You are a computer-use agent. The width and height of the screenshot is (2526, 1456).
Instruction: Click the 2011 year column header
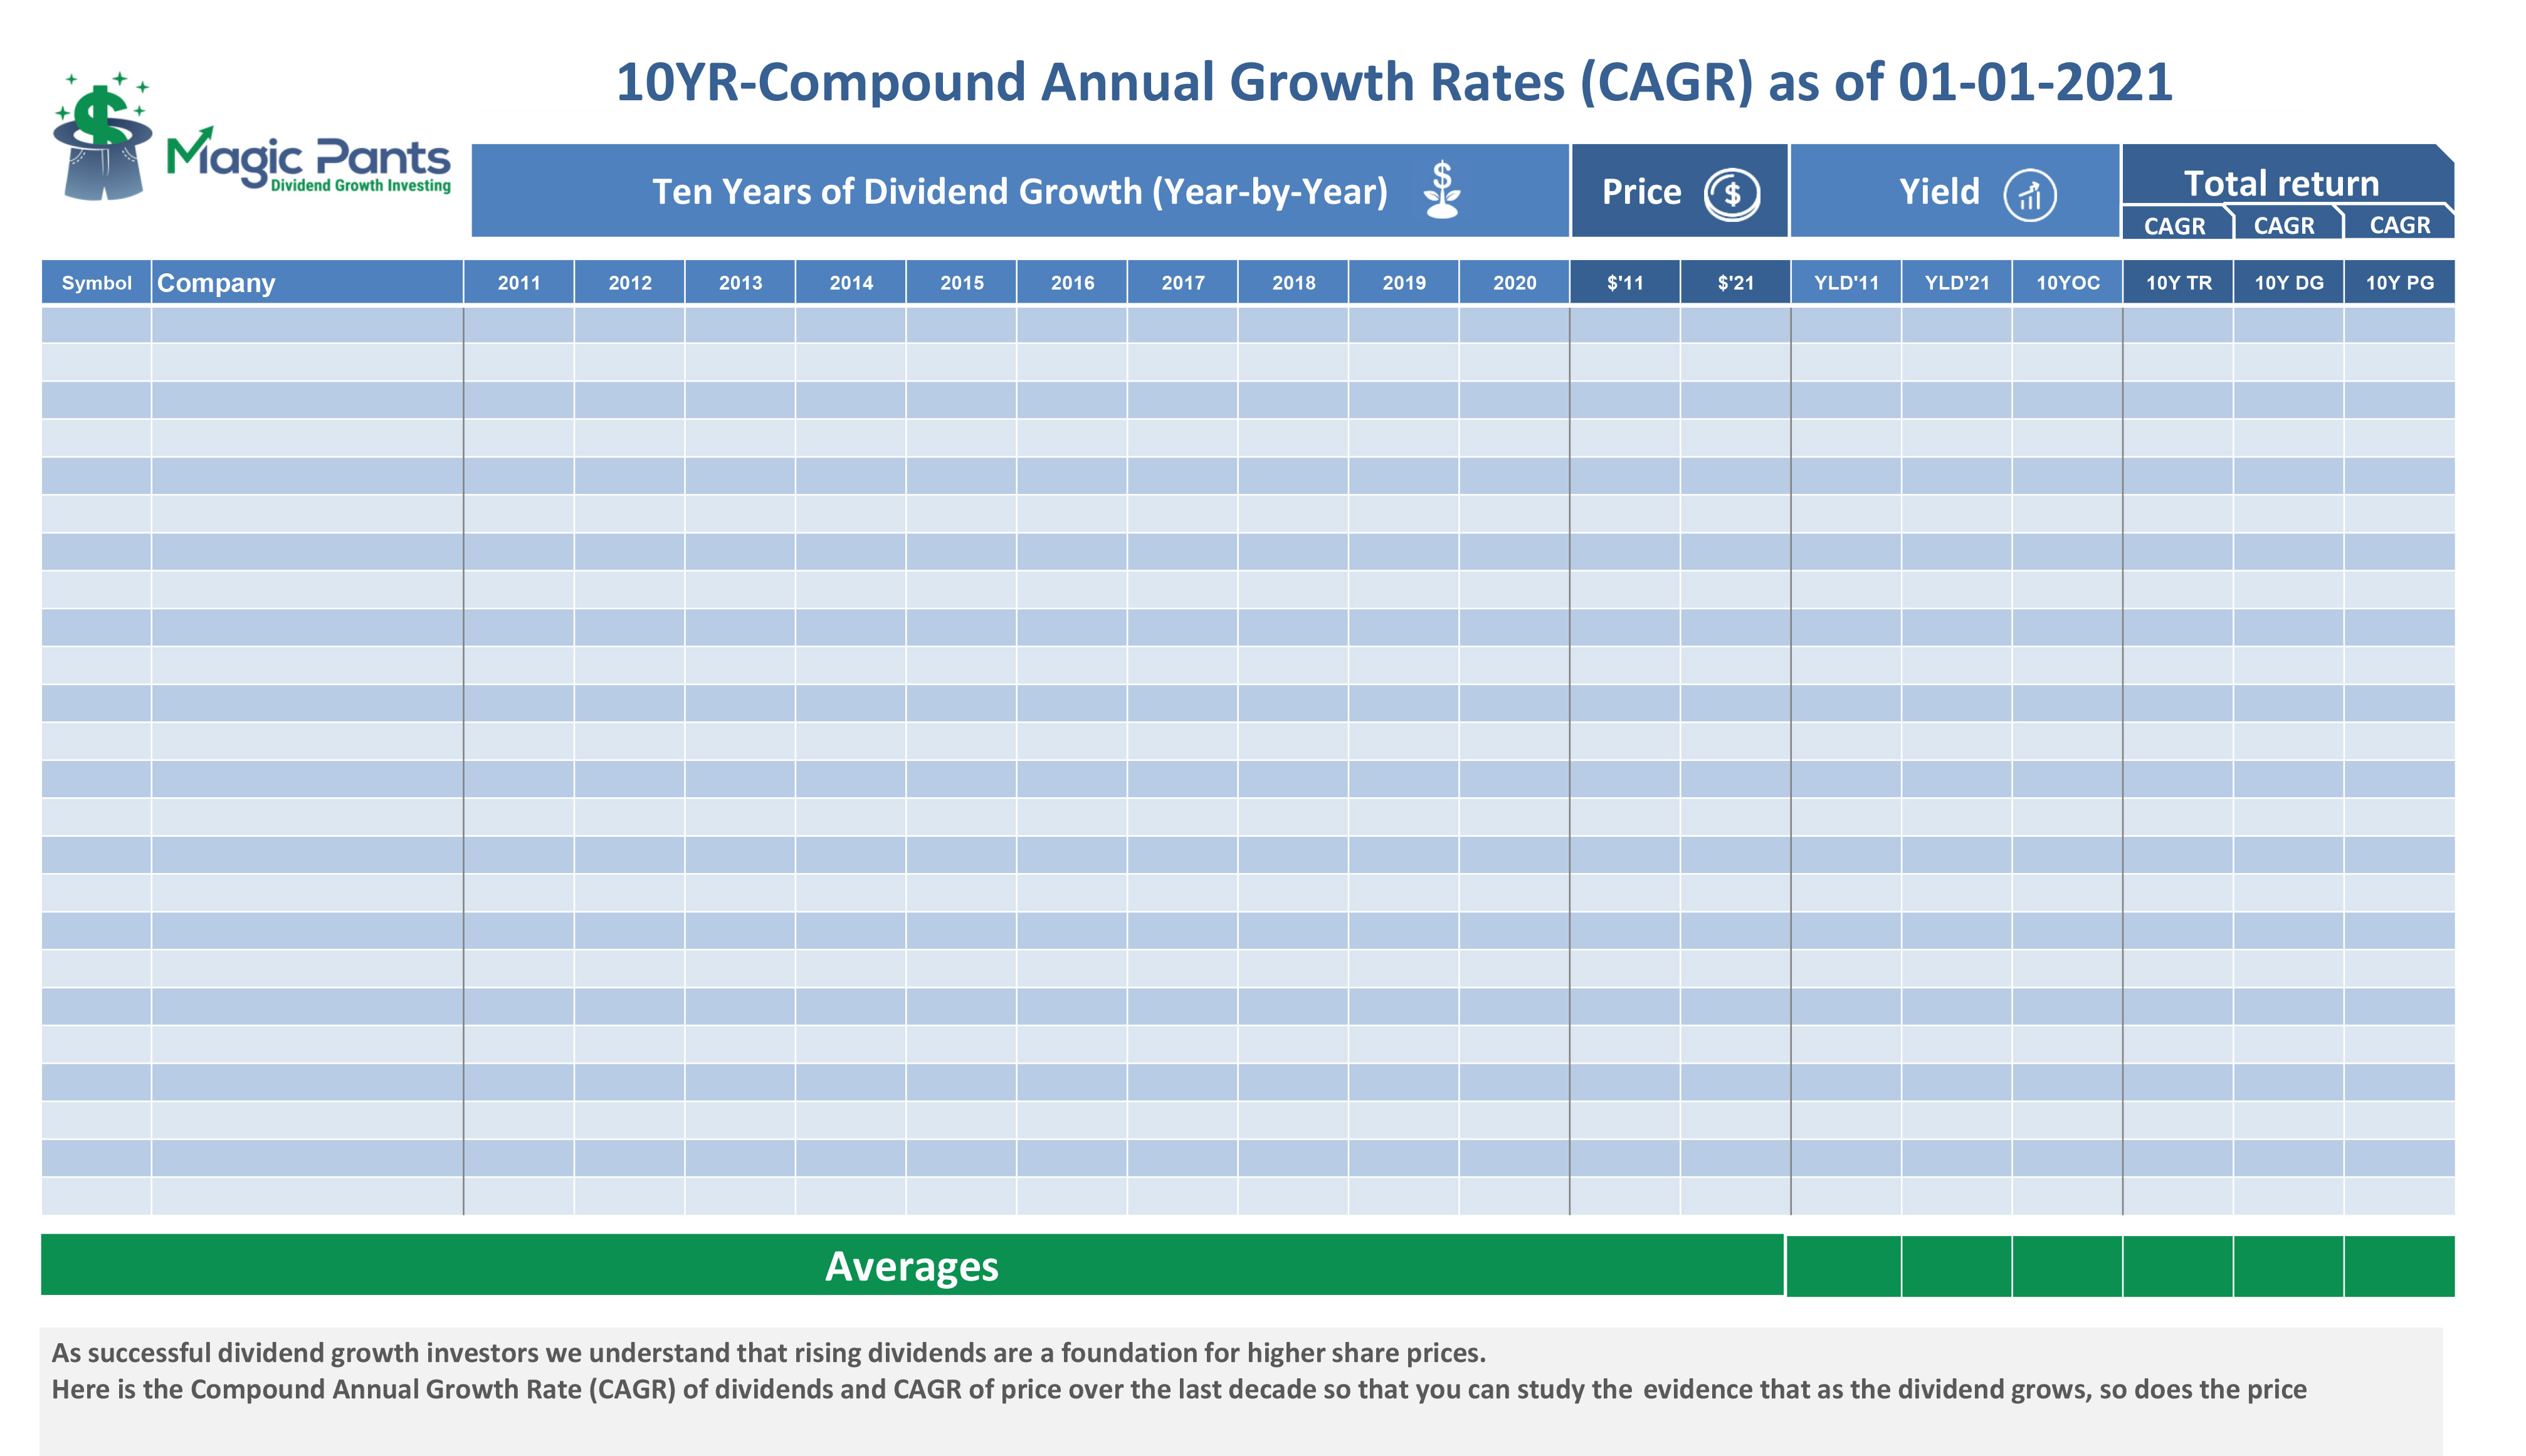pos(519,283)
